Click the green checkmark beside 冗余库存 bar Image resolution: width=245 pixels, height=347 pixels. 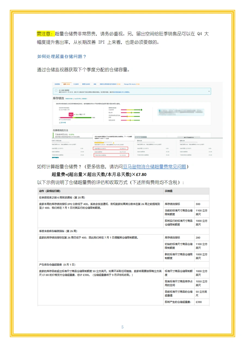tap(141, 110)
